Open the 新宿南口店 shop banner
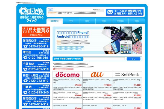This screenshot has height=109, width=164. click(x=36, y=43)
